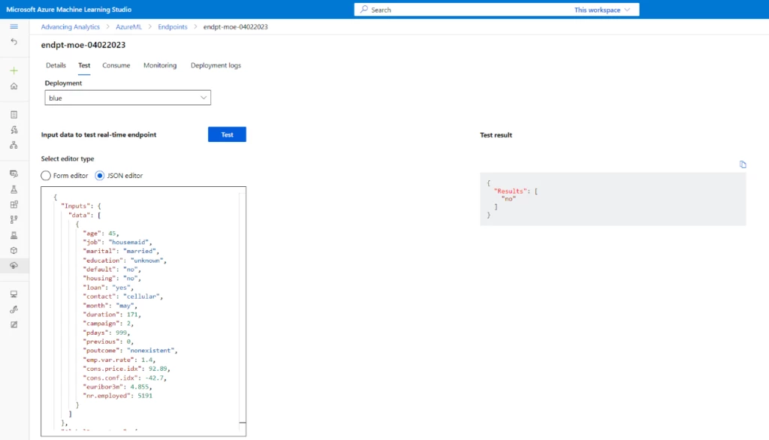Click the Home icon in the sidebar
769x440 pixels.
click(14, 86)
